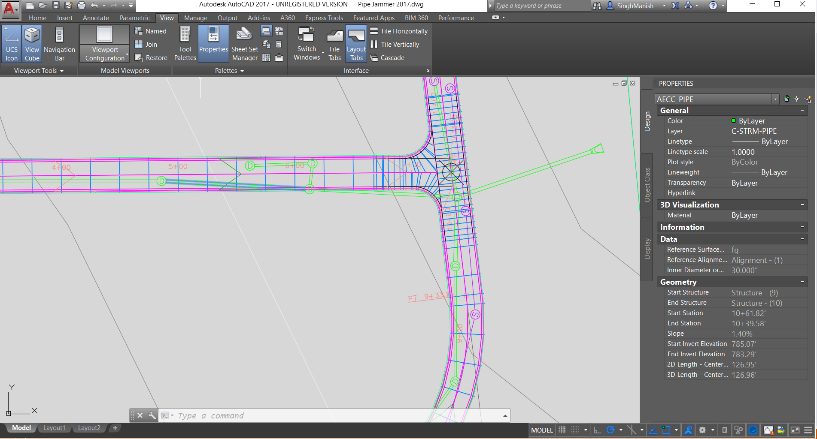This screenshot has height=439, width=817.
Task: Click the File Tabs icon
Action: click(334, 43)
